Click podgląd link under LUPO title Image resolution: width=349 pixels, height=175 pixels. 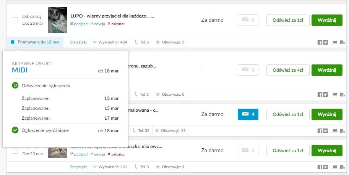tap(79, 24)
